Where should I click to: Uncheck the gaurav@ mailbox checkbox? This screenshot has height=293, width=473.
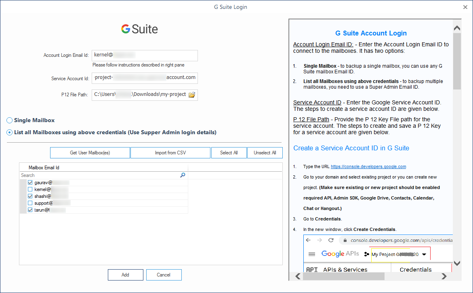pos(30,183)
